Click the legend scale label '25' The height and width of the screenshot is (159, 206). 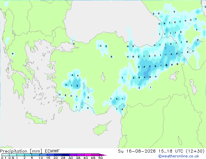63,158
